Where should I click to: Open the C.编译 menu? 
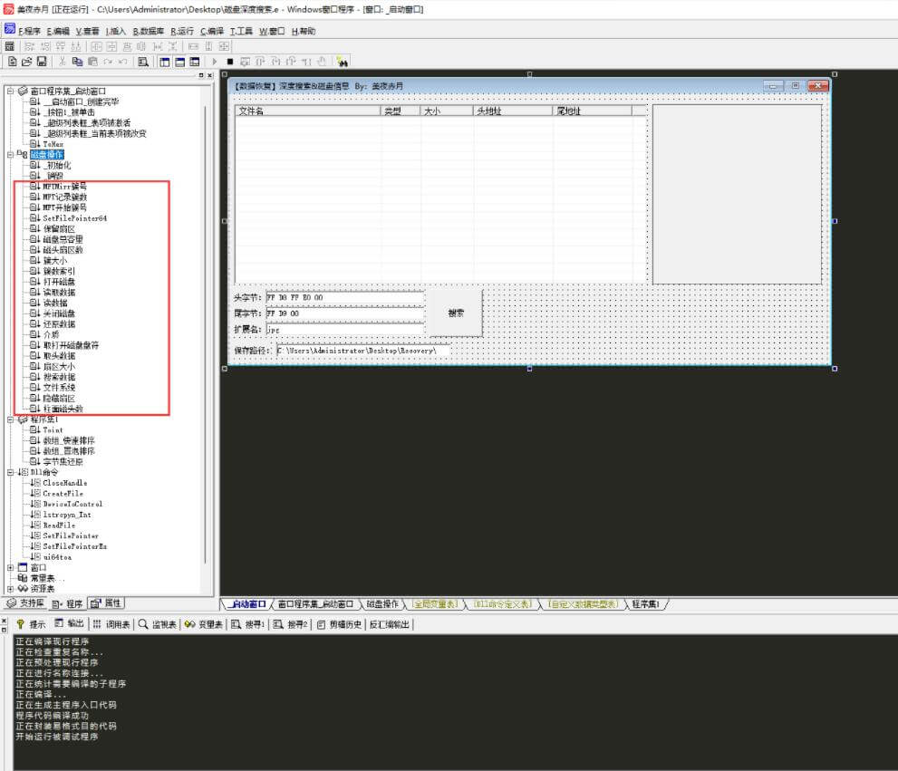[x=212, y=31]
